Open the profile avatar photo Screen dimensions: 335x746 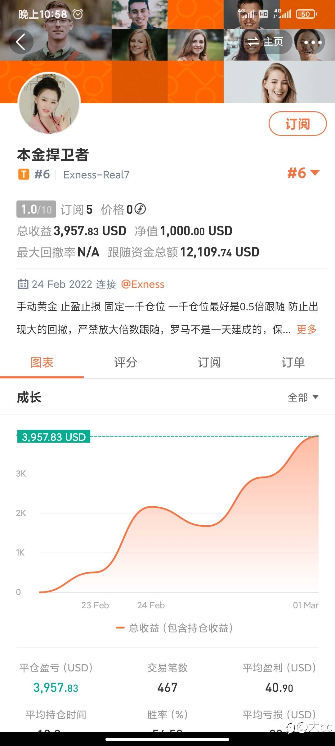pos(50,104)
